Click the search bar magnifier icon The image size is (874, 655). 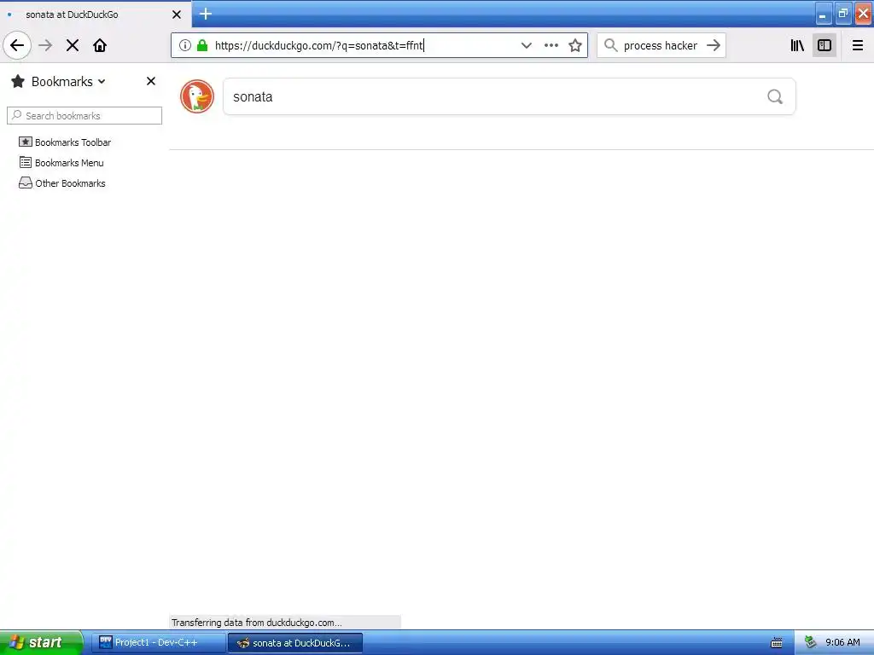pyautogui.click(x=611, y=45)
